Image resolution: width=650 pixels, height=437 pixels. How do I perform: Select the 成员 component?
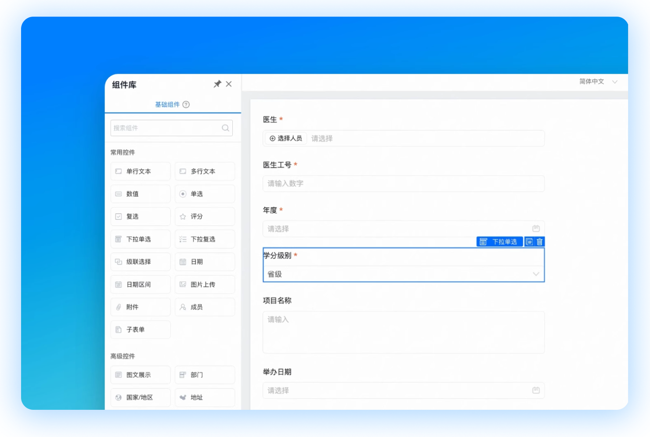pyautogui.click(x=205, y=307)
